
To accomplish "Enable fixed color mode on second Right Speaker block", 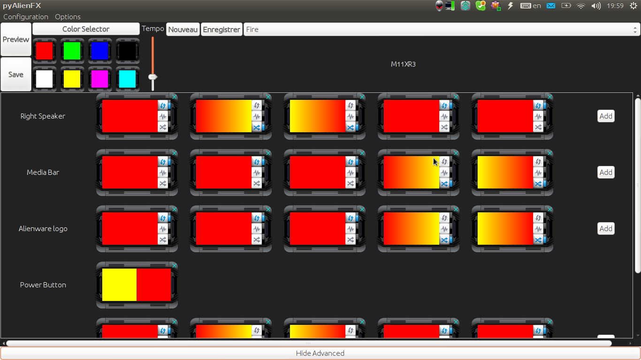I will point(257,105).
